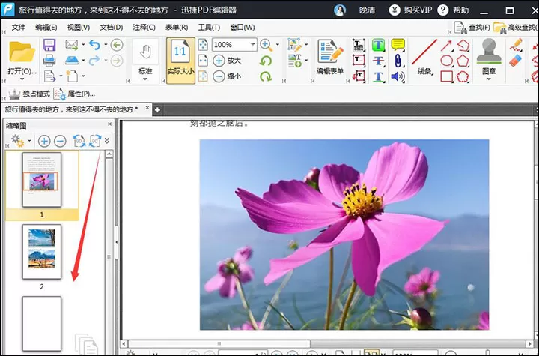Image resolution: width=539 pixels, height=356 pixels.
Task: Select the rectangle shape tool
Action: [x=446, y=76]
